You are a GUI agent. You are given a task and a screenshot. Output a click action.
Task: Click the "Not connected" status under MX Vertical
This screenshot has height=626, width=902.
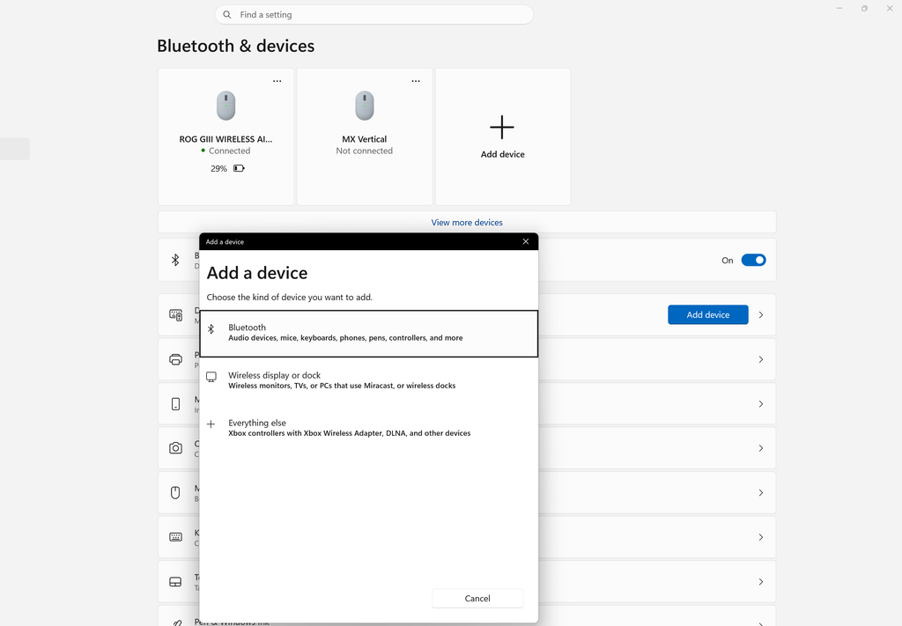(x=365, y=151)
